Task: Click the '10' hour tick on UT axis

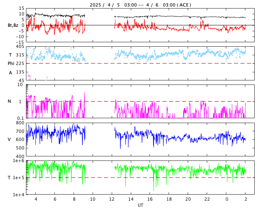Action: [x=93, y=199]
